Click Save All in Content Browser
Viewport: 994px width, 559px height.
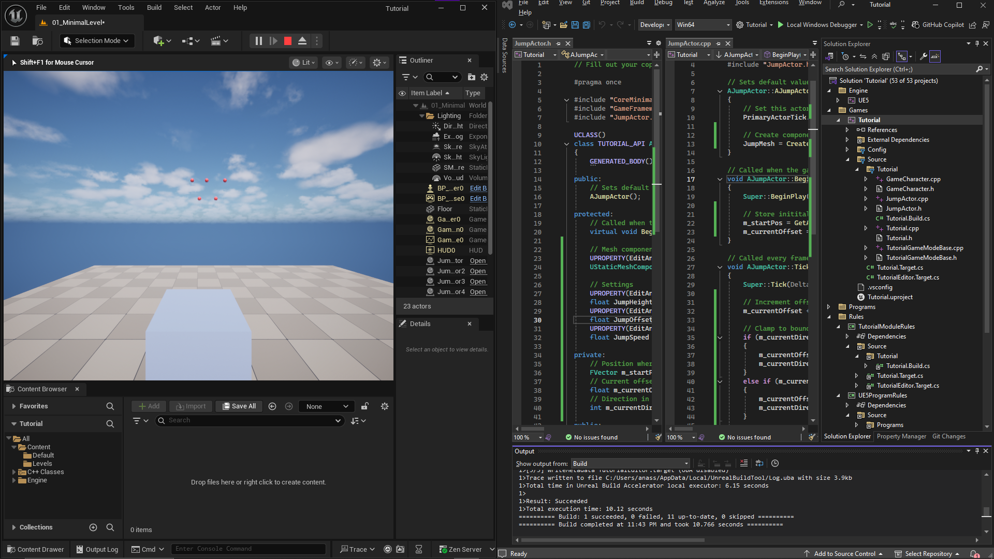coord(239,406)
